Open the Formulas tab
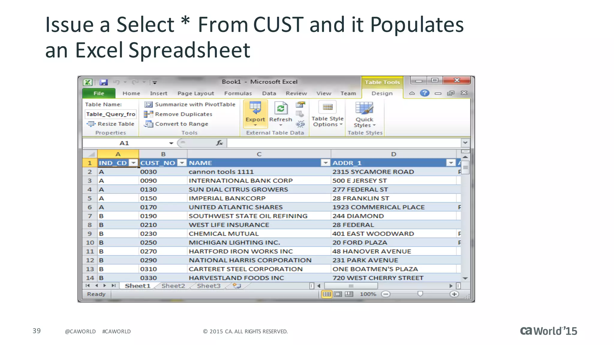 pos(238,93)
